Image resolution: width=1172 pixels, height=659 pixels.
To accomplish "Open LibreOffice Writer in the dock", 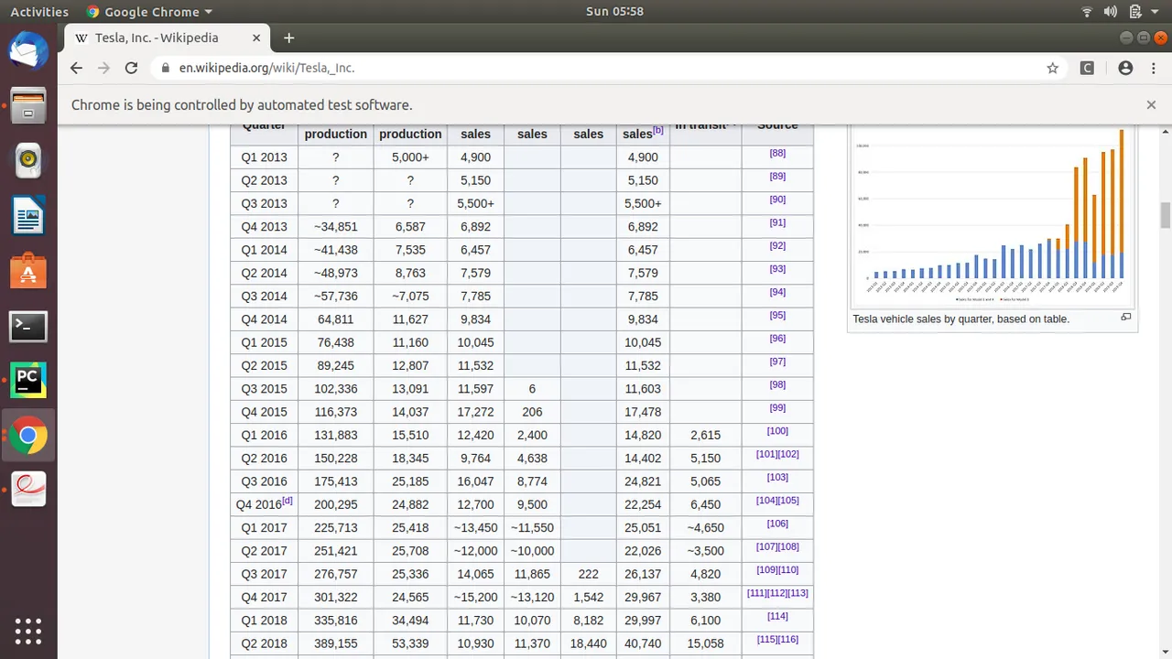I will pyautogui.click(x=28, y=217).
